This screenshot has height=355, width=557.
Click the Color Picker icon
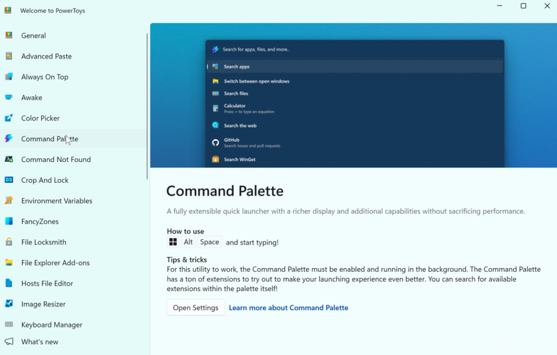[9, 118]
